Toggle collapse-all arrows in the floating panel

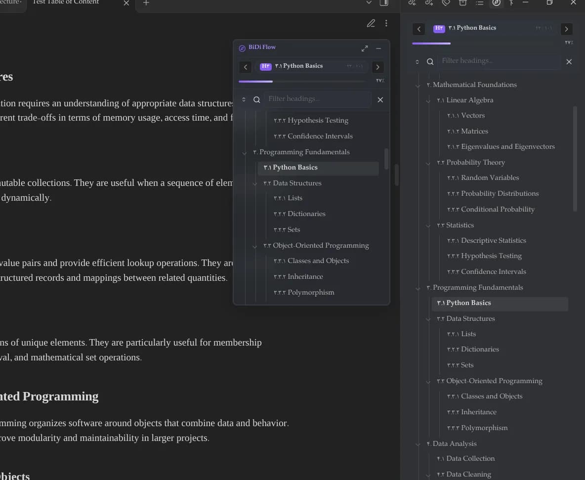244,100
